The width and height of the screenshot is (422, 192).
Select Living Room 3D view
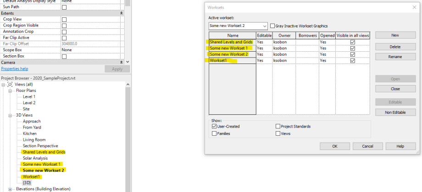coord(34,140)
